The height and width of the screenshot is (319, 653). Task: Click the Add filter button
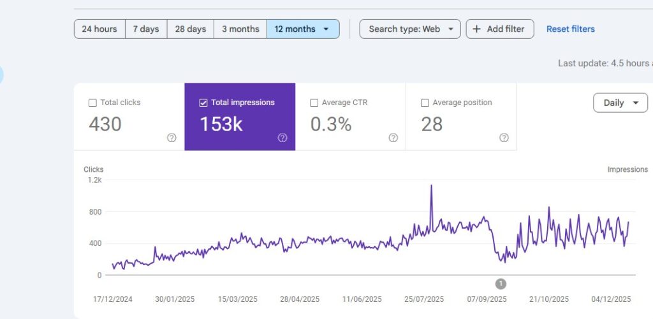click(500, 29)
